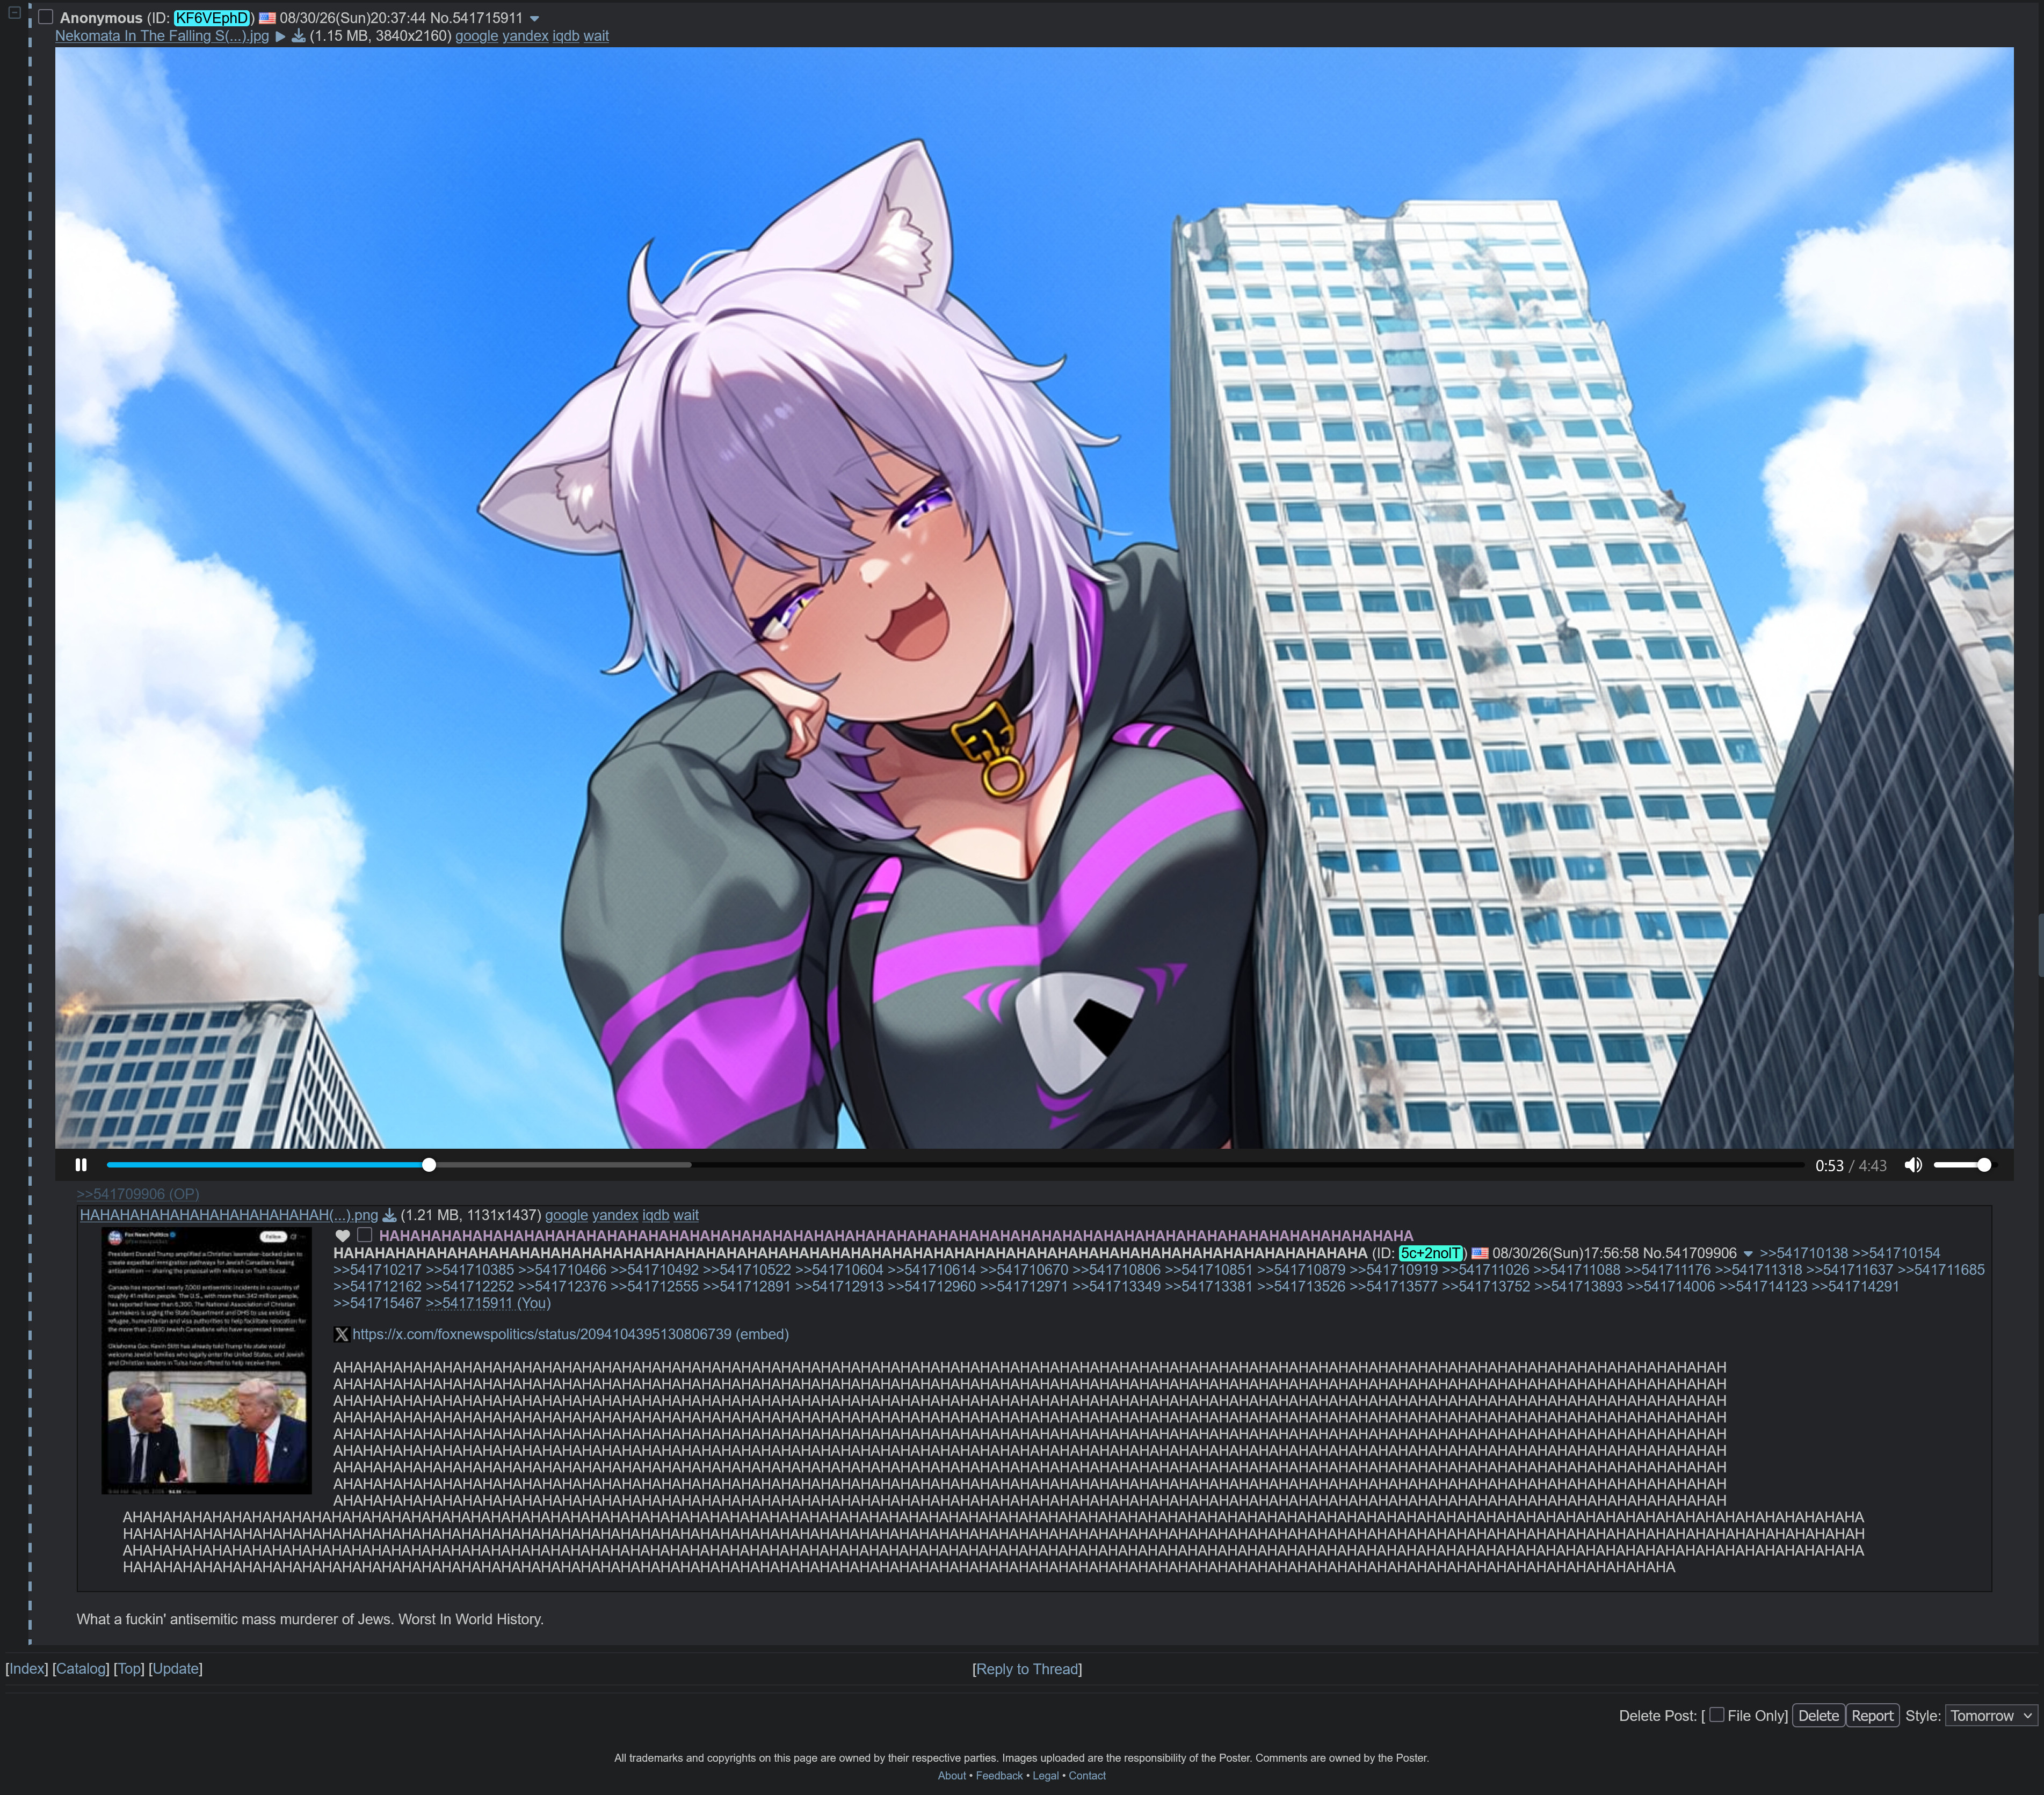Search the Nekomata image on google
The width and height of the screenshot is (2044, 1795).
coord(476,36)
